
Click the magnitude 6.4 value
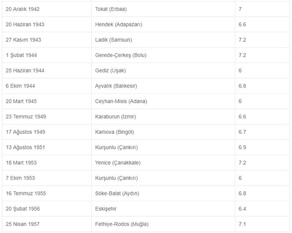pos(242,209)
